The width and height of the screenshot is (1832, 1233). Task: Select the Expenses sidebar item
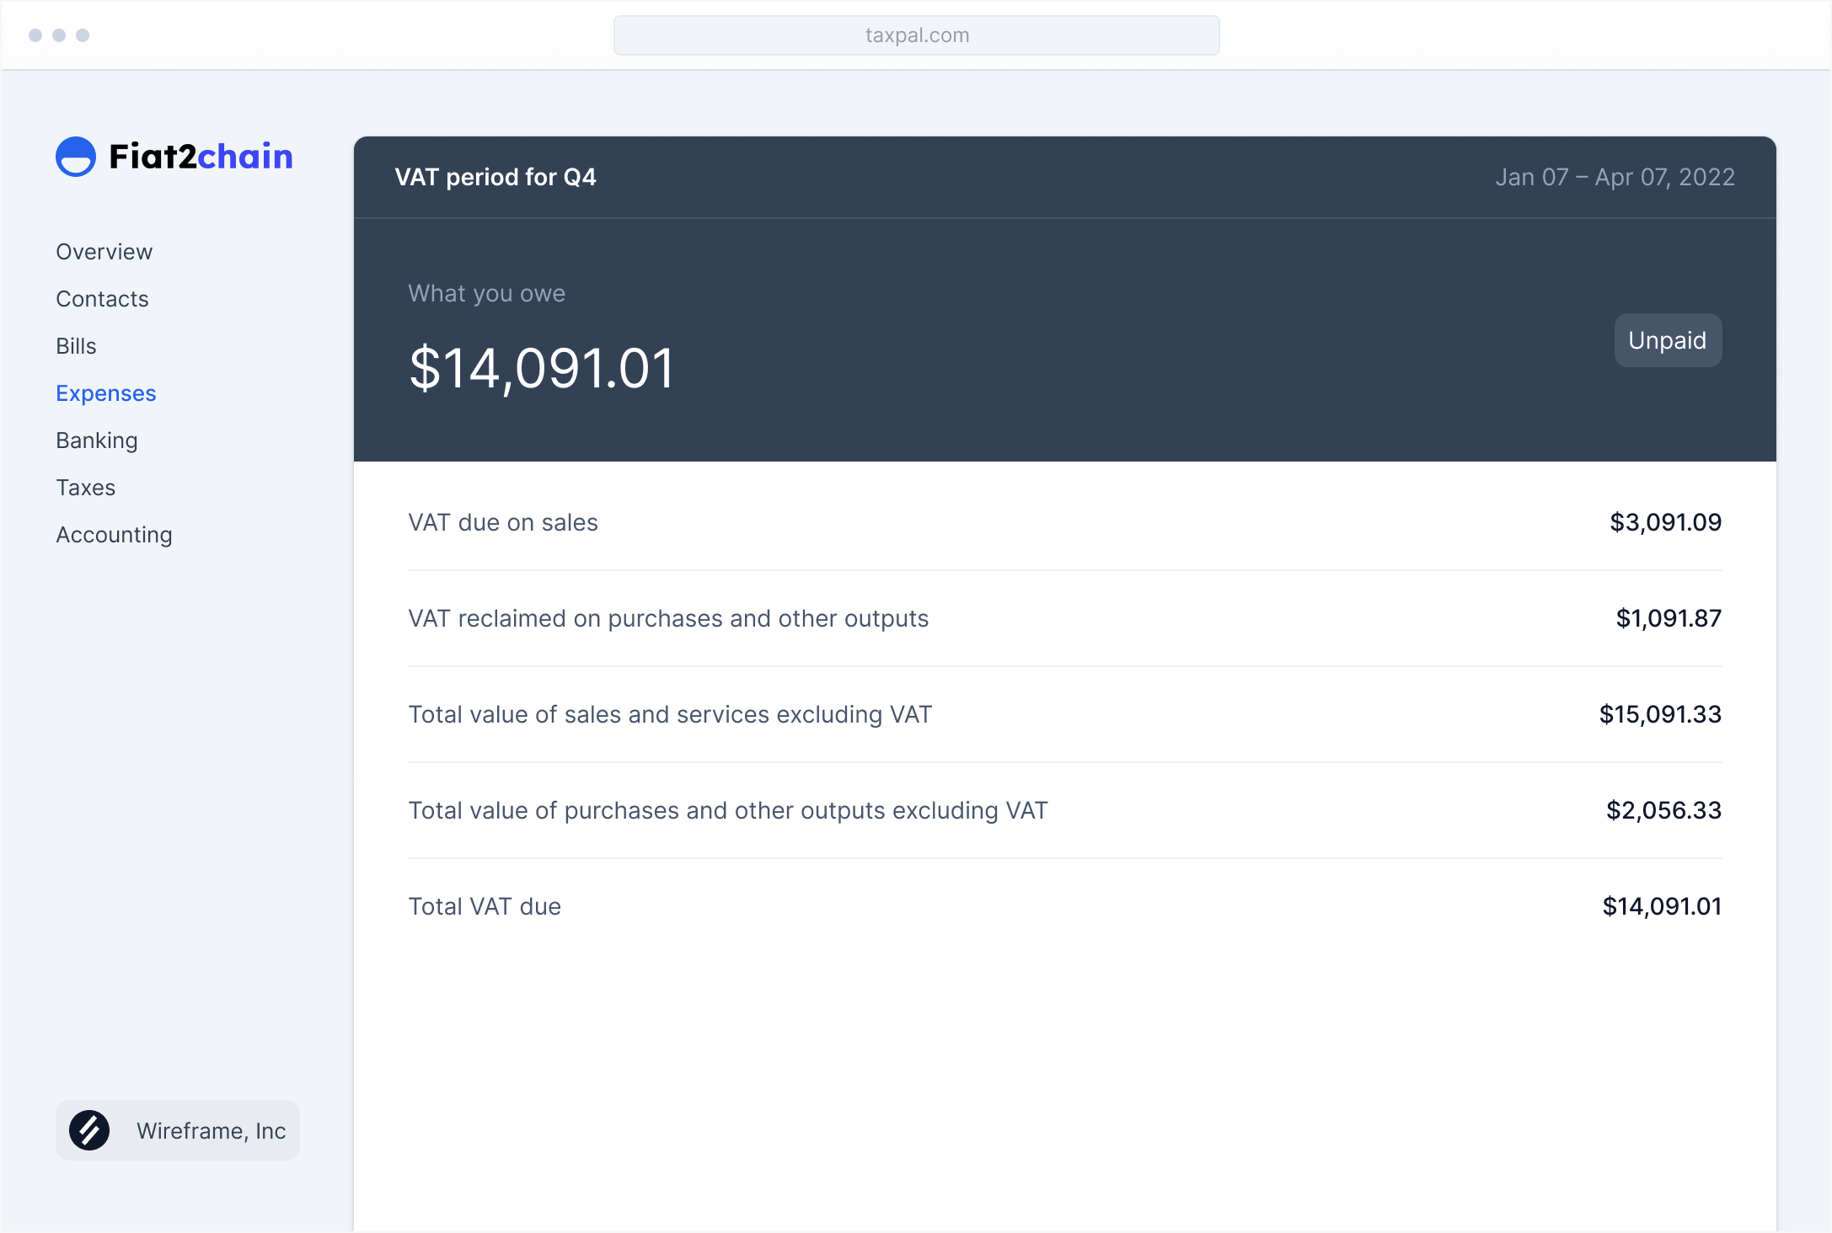click(106, 393)
